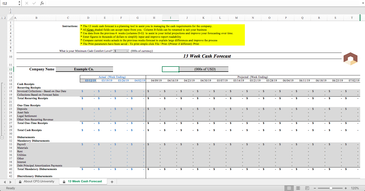This screenshot has height=191, width=365.
Task: Click Debt Principal Amortization Payments label
Action: pos(40,165)
